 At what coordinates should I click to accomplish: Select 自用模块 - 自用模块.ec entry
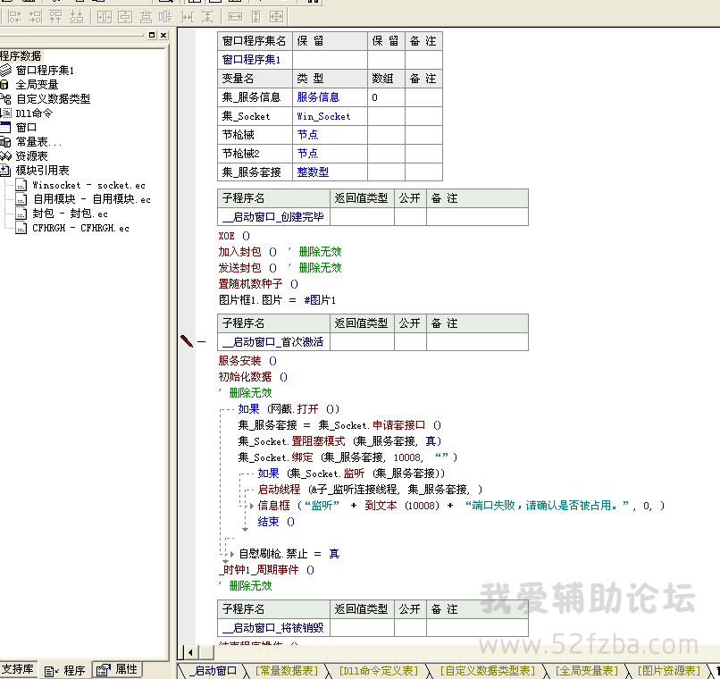pos(92,199)
